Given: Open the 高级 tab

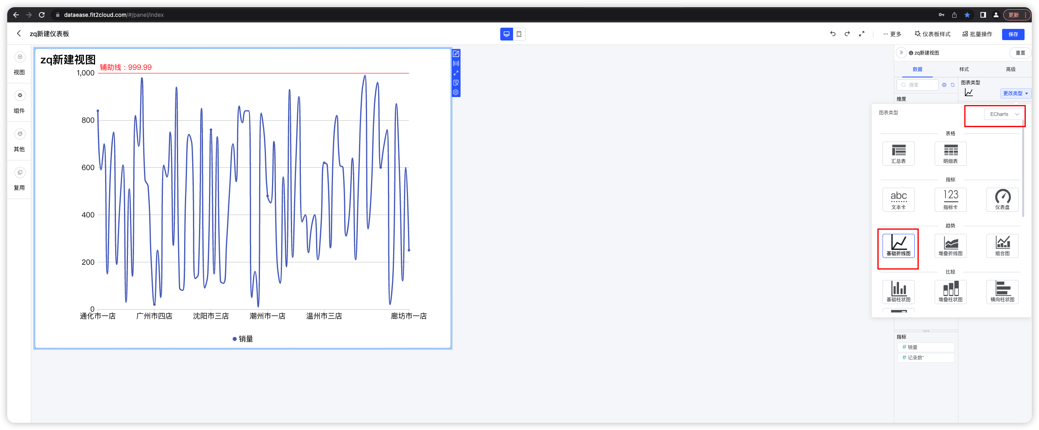Looking at the screenshot, I should (x=1011, y=69).
